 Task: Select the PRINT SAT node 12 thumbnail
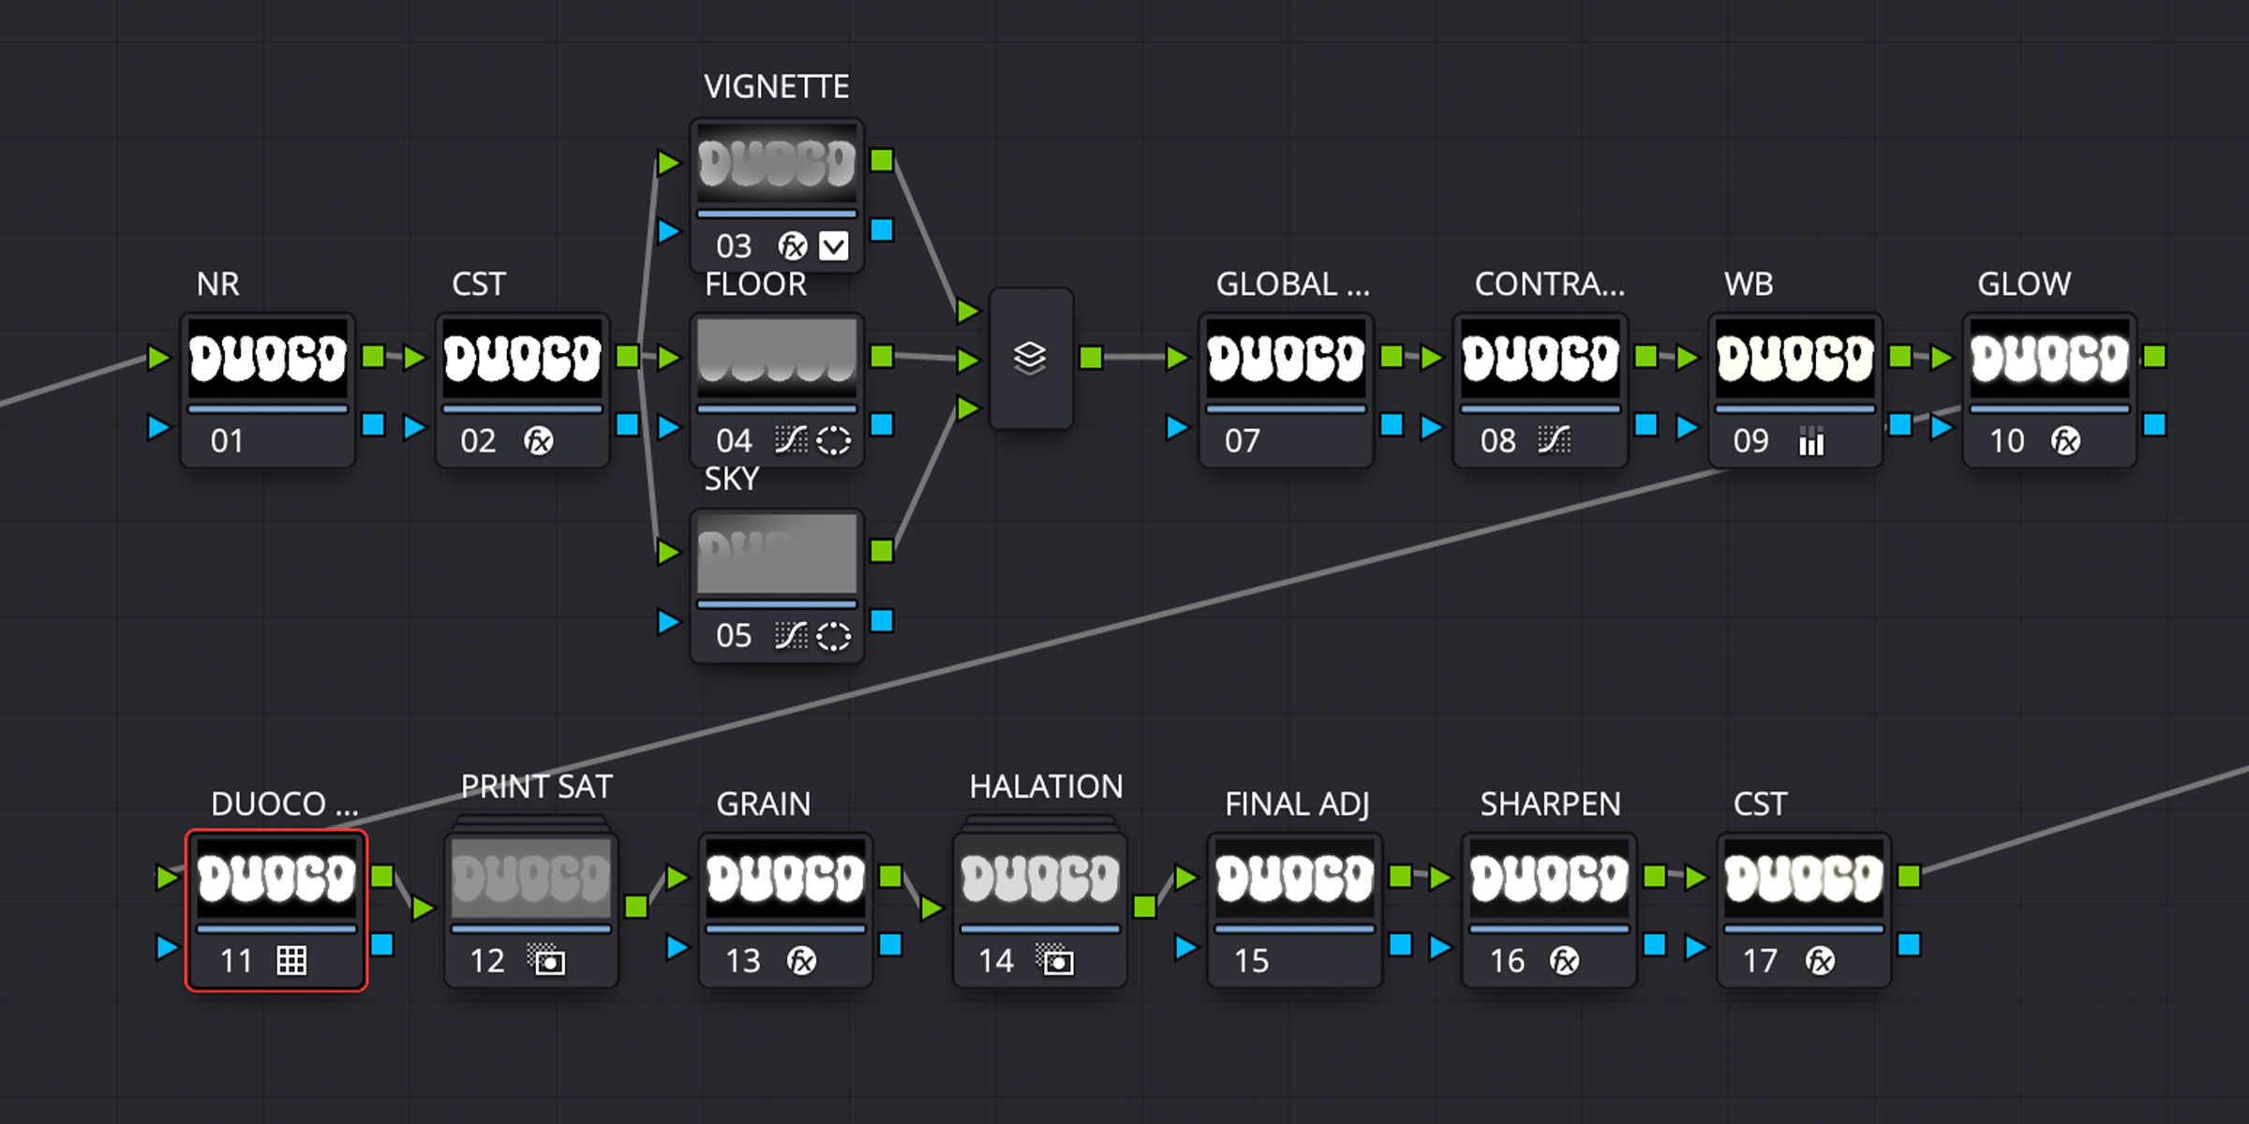coord(531,879)
